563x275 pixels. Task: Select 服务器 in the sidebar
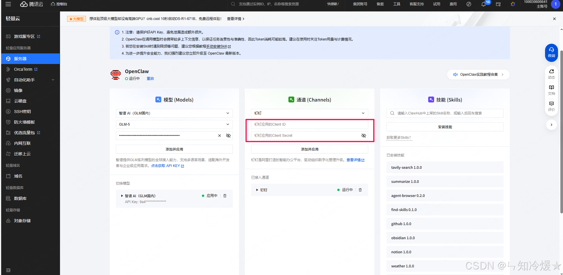click(x=31, y=59)
